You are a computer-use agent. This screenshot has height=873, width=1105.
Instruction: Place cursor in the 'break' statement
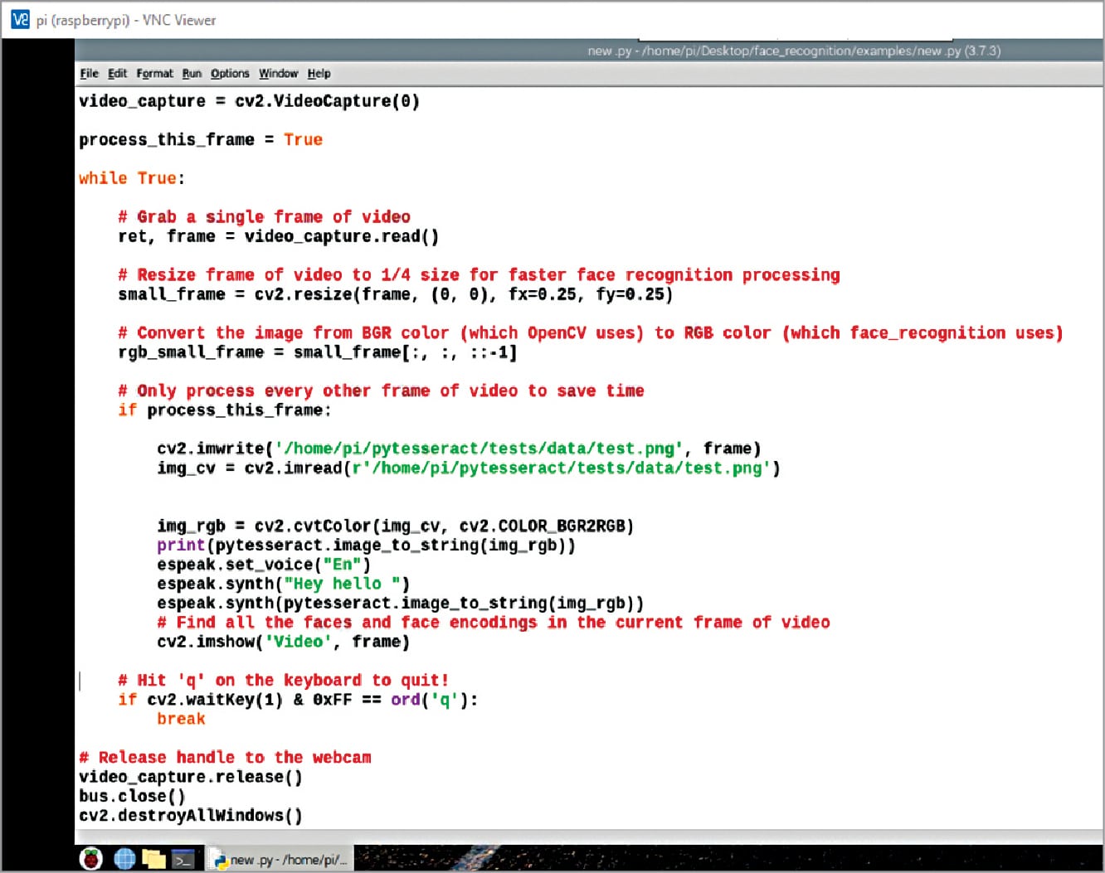(181, 719)
